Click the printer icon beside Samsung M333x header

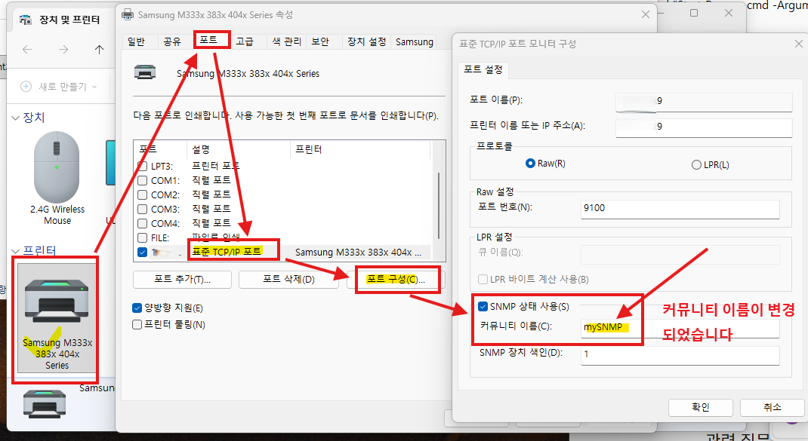click(145, 72)
